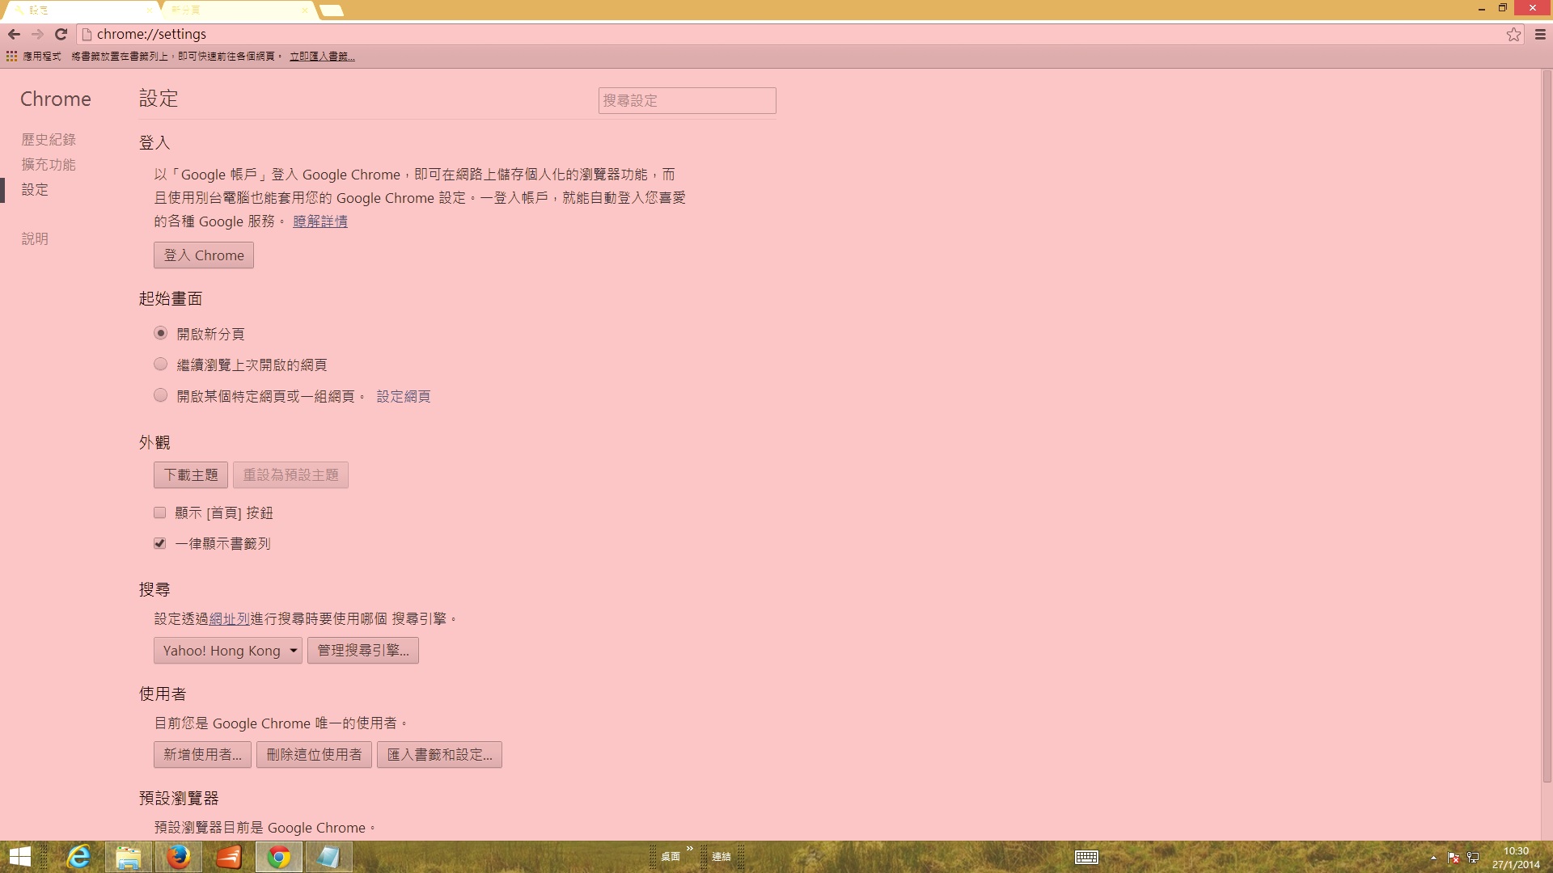The image size is (1553, 873).
Task: Open the Yahoo! Hong Kong search engine dropdown
Action: click(x=228, y=651)
